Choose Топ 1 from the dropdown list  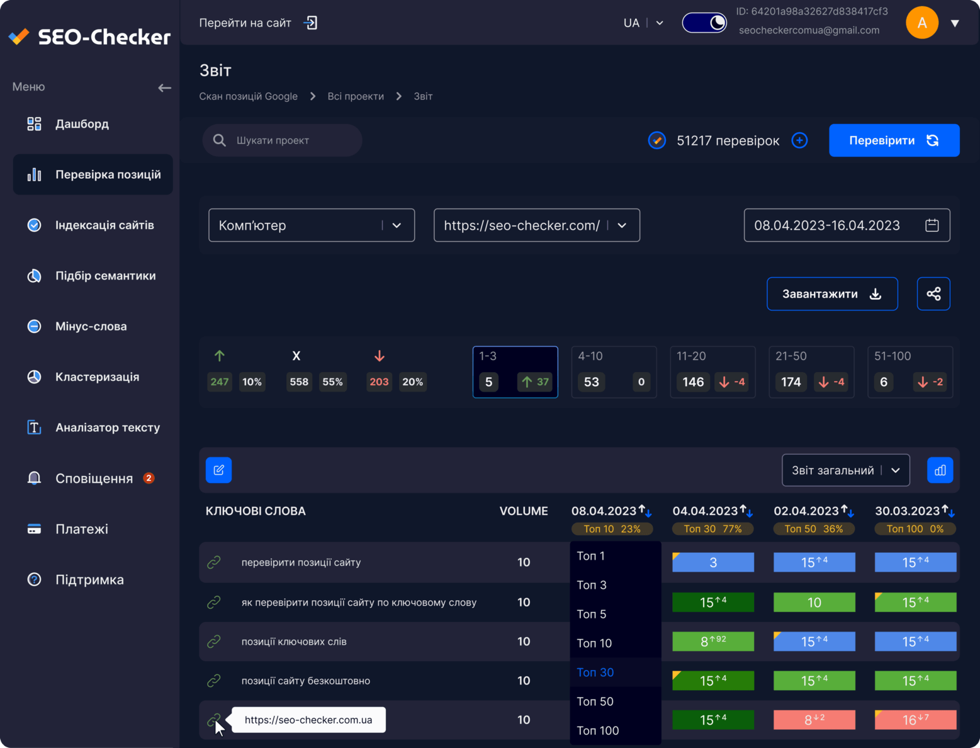point(616,556)
